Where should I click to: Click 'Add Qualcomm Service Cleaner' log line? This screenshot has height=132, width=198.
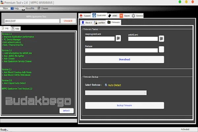[x=17, y=61]
